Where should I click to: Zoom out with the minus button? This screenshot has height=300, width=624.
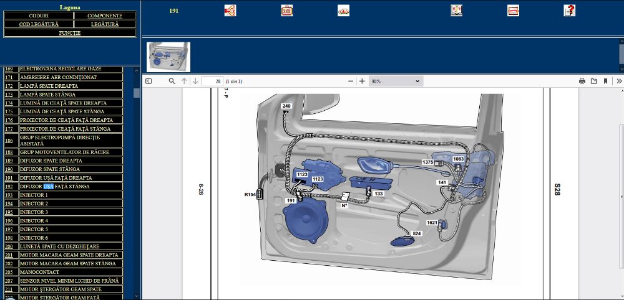coord(351,81)
